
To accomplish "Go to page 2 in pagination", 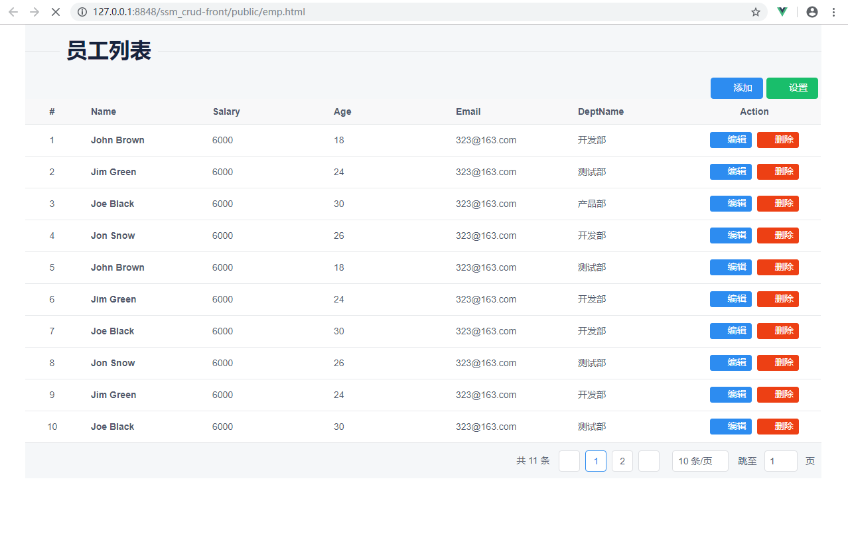I will (622, 461).
